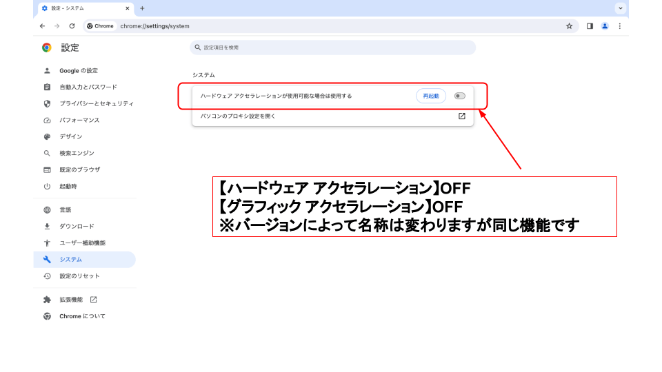Open デザイン section
This screenshot has height=372, width=662.
(71, 136)
